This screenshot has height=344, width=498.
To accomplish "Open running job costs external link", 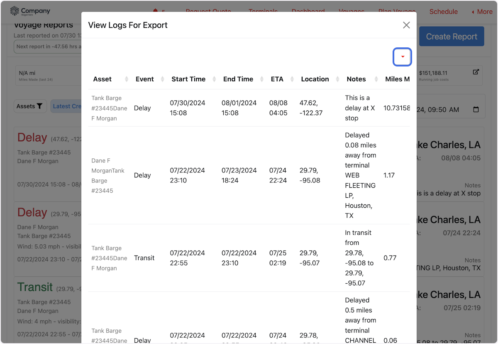I will [476, 72].
